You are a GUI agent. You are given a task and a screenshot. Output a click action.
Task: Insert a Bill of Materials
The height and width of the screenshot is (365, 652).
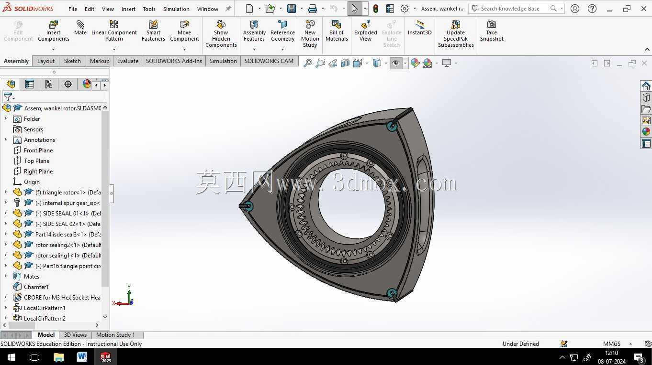(x=337, y=31)
